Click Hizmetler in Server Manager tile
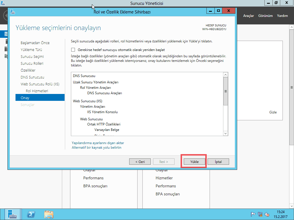This screenshot has width=294, height=220. tap(164, 178)
